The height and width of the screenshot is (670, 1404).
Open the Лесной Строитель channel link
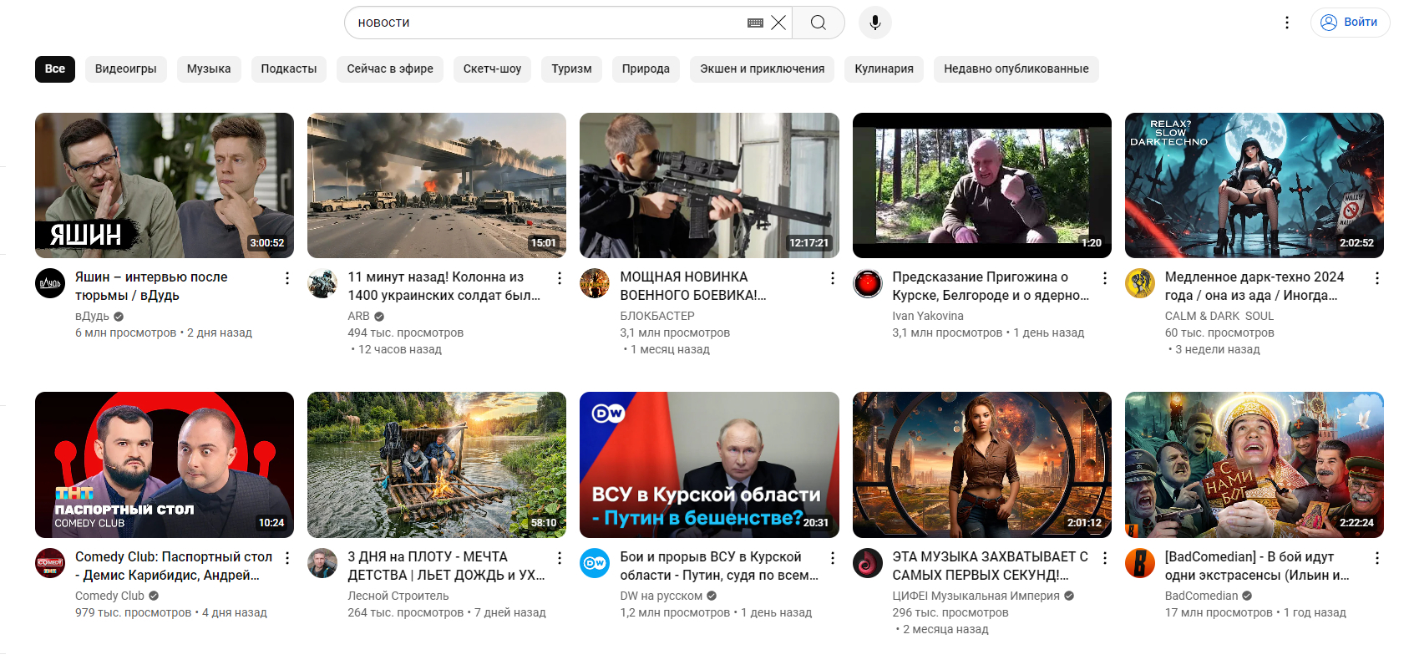click(x=398, y=596)
